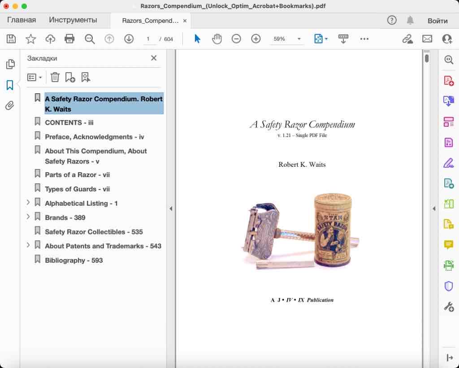Select the Hand pan tool
The width and height of the screenshot is (459, 368).
217,39
